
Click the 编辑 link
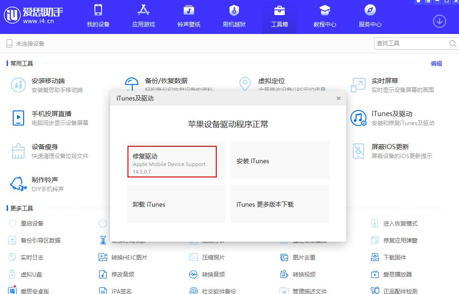tap(436, 64)
